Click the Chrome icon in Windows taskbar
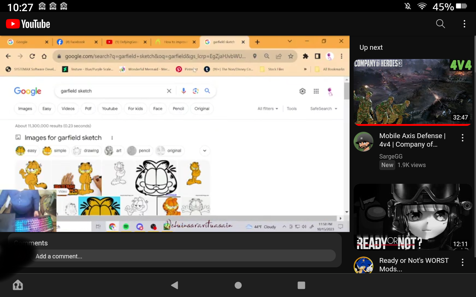This screenshot has height=297, width=476. (112, 226)
